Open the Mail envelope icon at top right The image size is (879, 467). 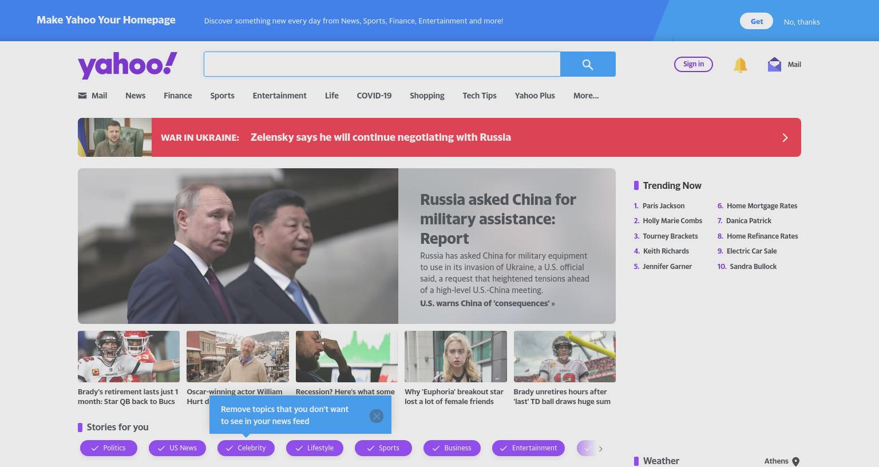coord(774,64)
